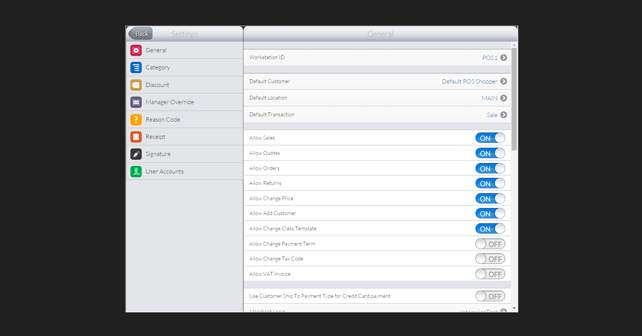This screenshot has height=336, width=642.
Task: Open the User Accounts icon
Action: tap(136, 172)
